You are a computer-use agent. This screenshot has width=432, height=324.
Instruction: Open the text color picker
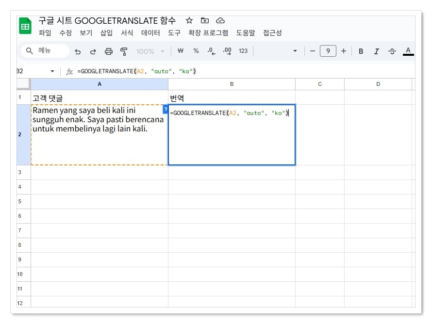tap(408, 51)
